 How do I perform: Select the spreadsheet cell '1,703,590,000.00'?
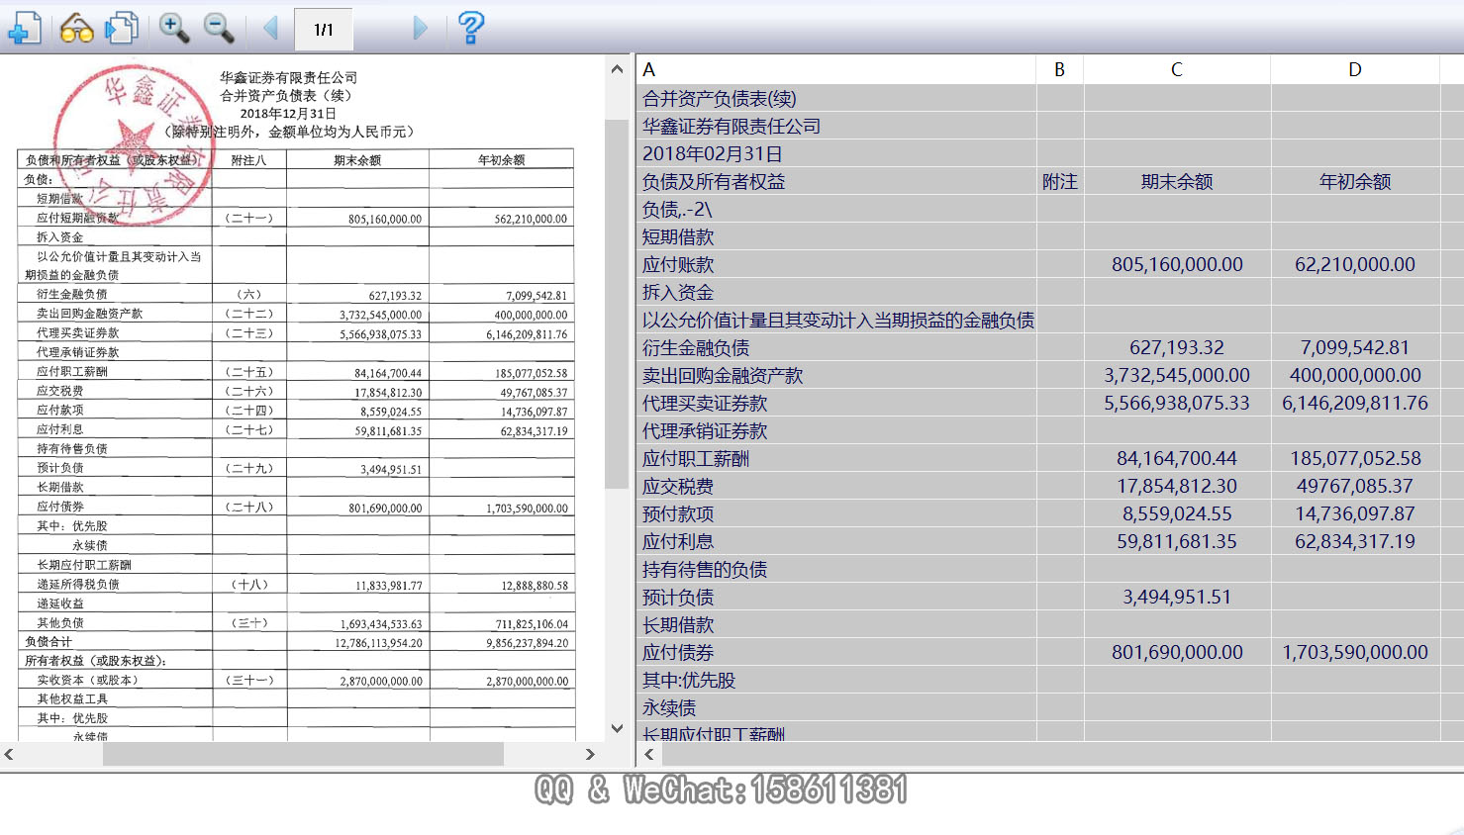pos(1355,652)
